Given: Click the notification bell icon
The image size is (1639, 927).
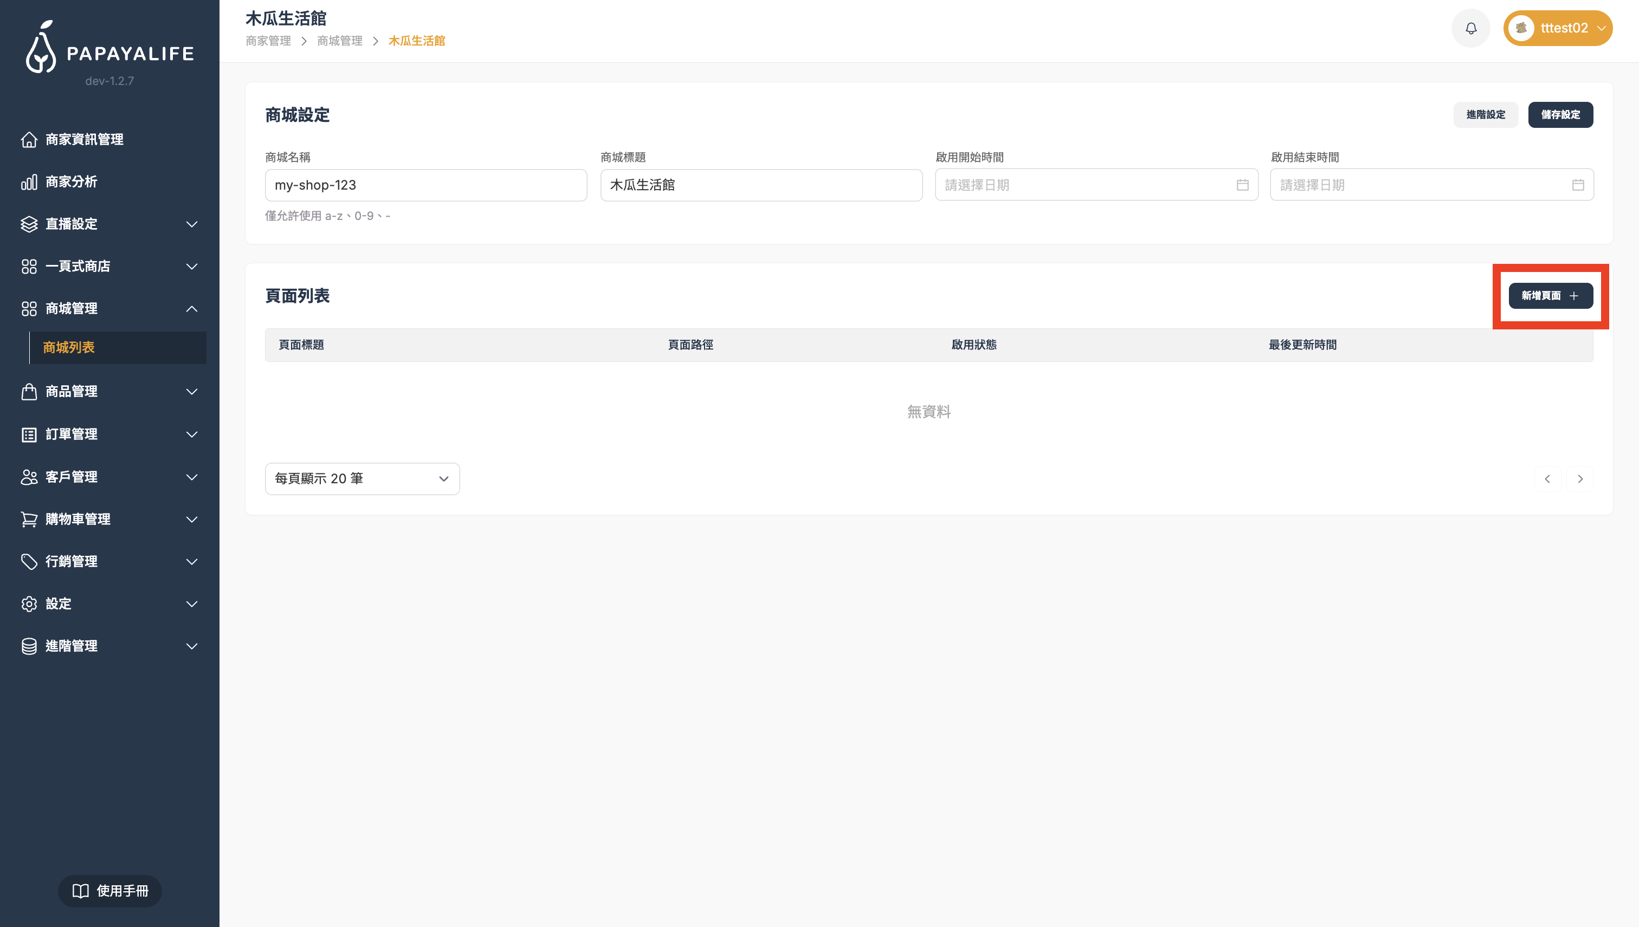Looking at the screenshot, I should pyautogui.click(x=1470, y=28).
